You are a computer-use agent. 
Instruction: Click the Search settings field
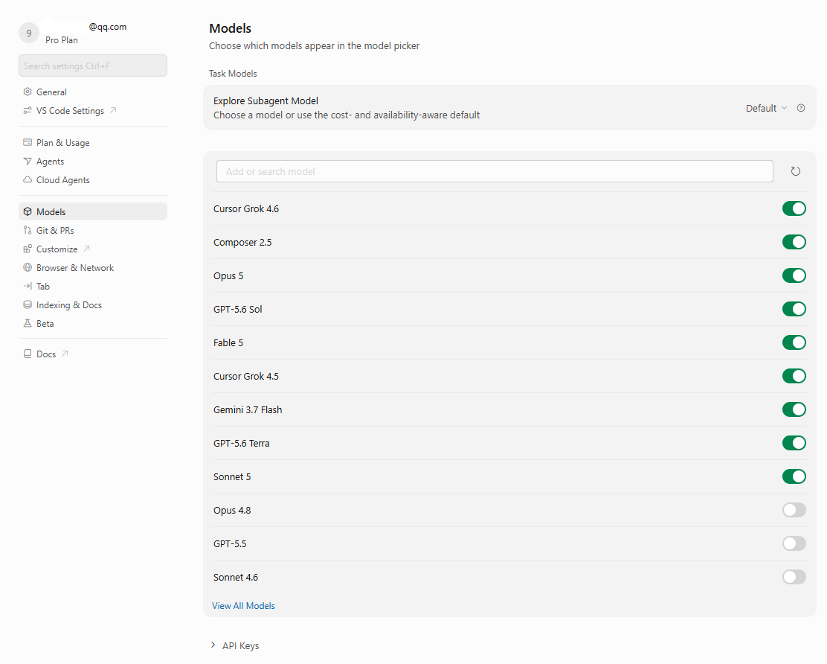click(x=93, y=66)
